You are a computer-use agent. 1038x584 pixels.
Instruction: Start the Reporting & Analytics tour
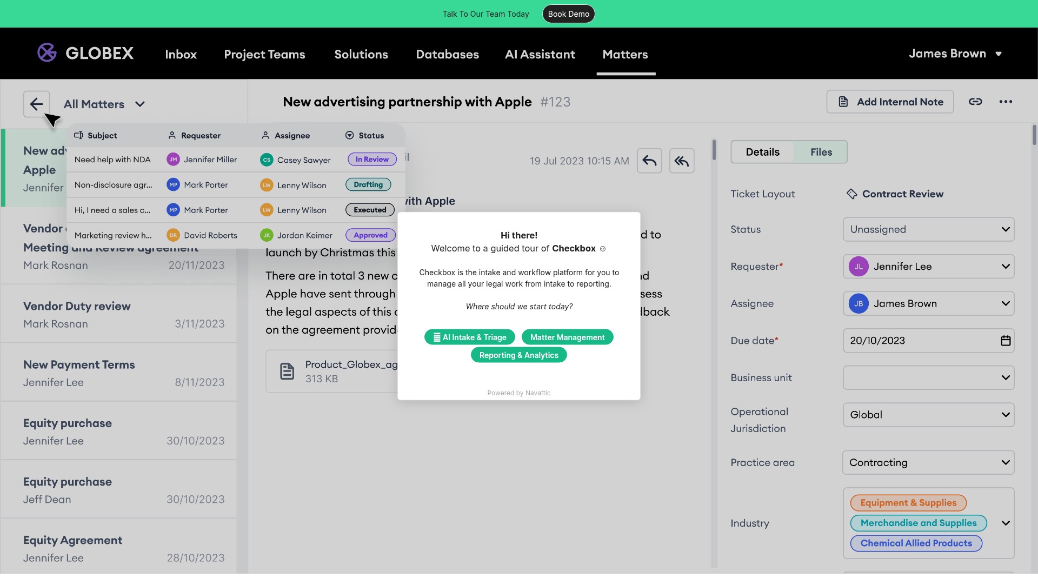click(518, 355)
